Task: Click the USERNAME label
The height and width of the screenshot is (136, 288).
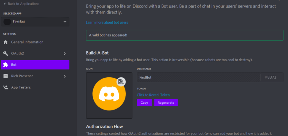Action: pos(144,69)
